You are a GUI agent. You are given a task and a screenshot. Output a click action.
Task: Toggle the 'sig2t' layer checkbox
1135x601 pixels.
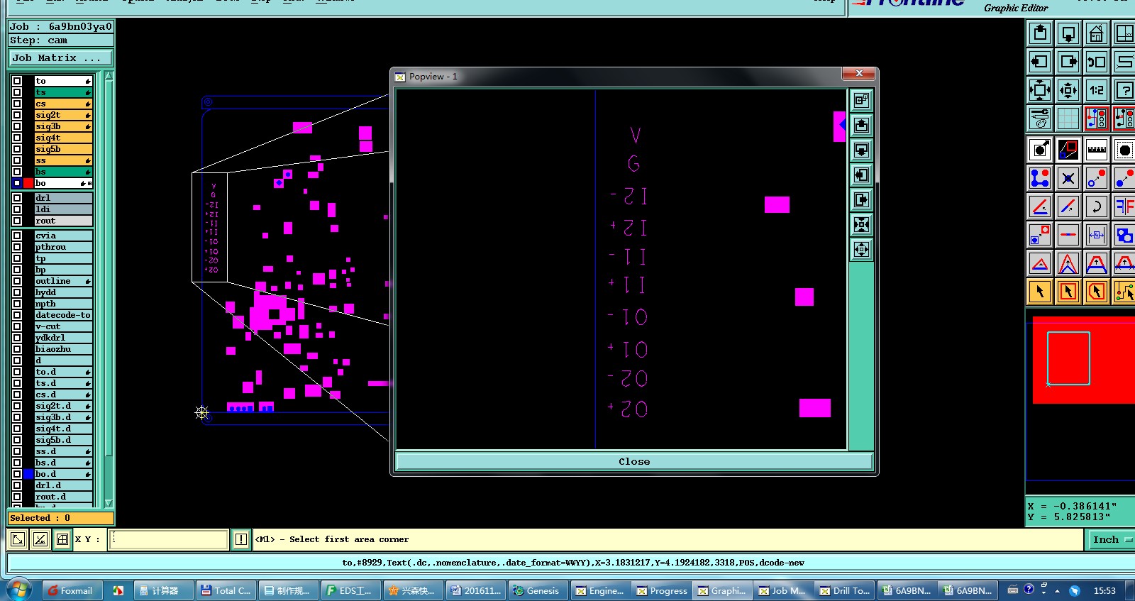coord(17,115)
